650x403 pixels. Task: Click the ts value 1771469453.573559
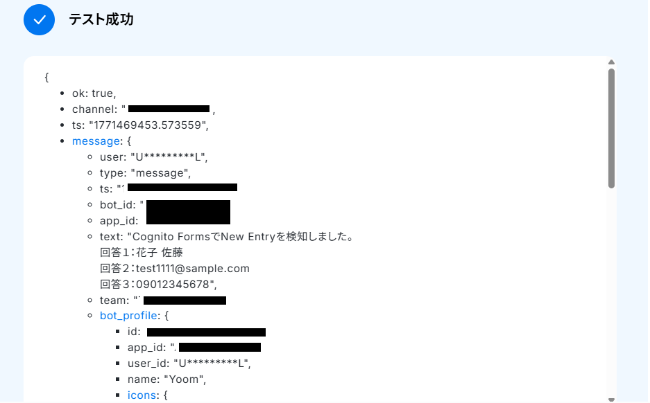(x=148, y=125)
